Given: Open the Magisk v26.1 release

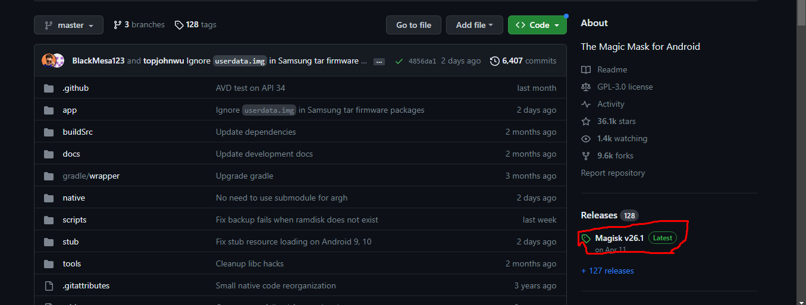Looking at the screenshot, I should click(x=619, y=238).
